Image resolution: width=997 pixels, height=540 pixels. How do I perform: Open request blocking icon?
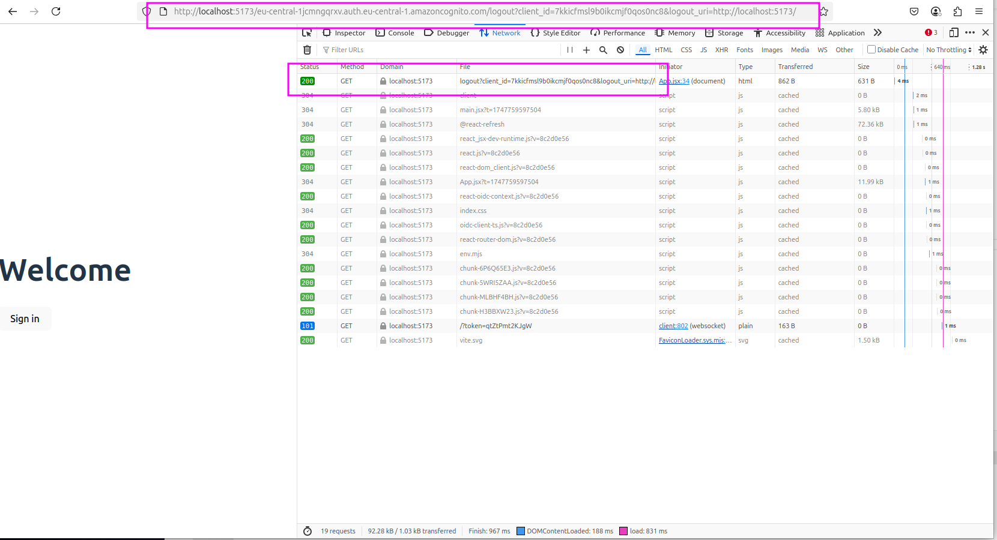click(x=620, y=50)
